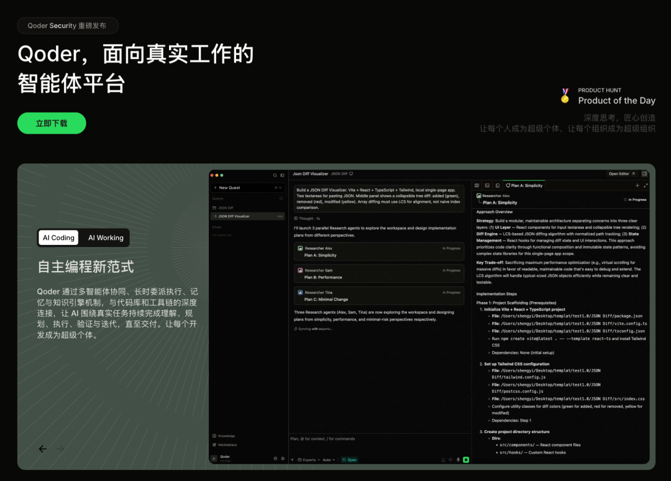Click the plus attach icon in input bar
Image resolution: width=671 pixels, height=481 pixels.
(292, 460)
